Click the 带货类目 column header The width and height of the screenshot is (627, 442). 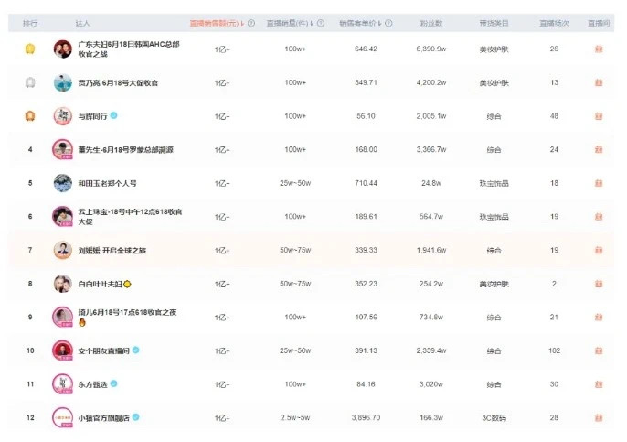pyautogui.click(x=494, y=23)
